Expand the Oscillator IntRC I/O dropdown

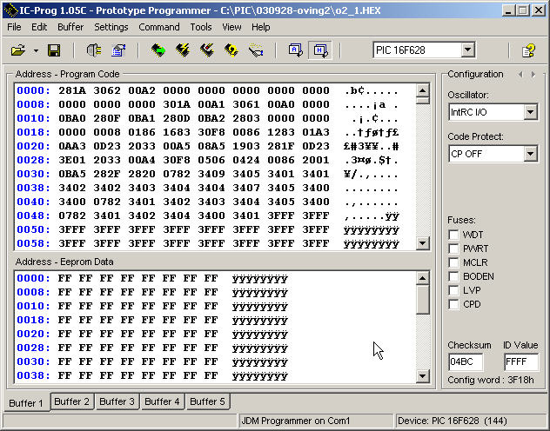(x=531, y=113)
